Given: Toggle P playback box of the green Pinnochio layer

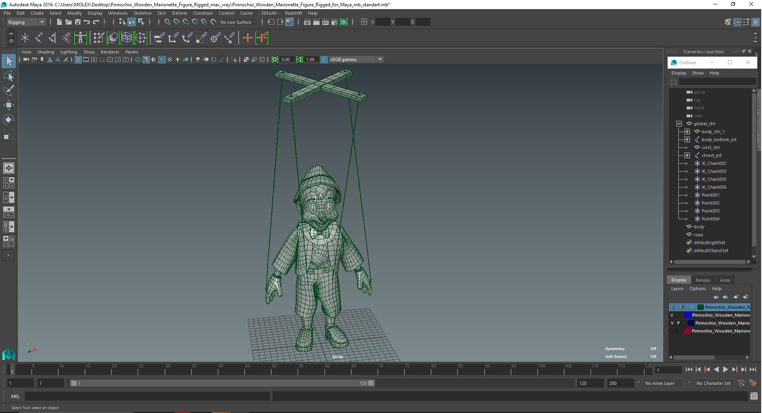Looking at the screenshot, I should tap(683, 307).
